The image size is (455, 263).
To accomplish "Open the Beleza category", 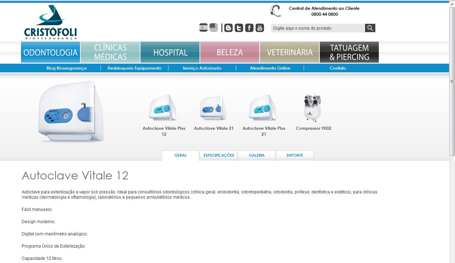I will (230, 52).
